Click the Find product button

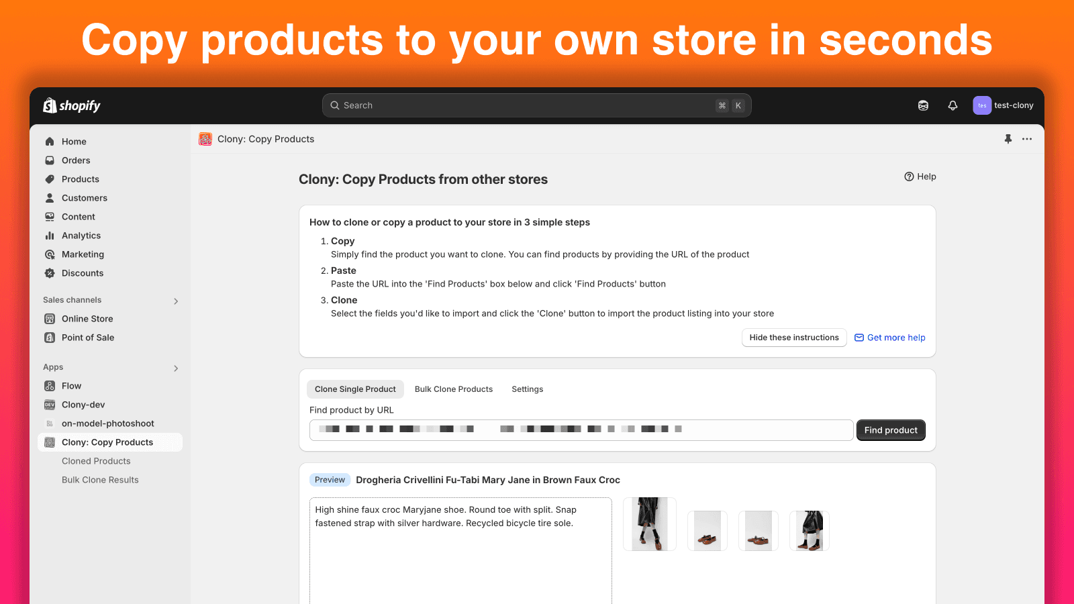(891, 430)
